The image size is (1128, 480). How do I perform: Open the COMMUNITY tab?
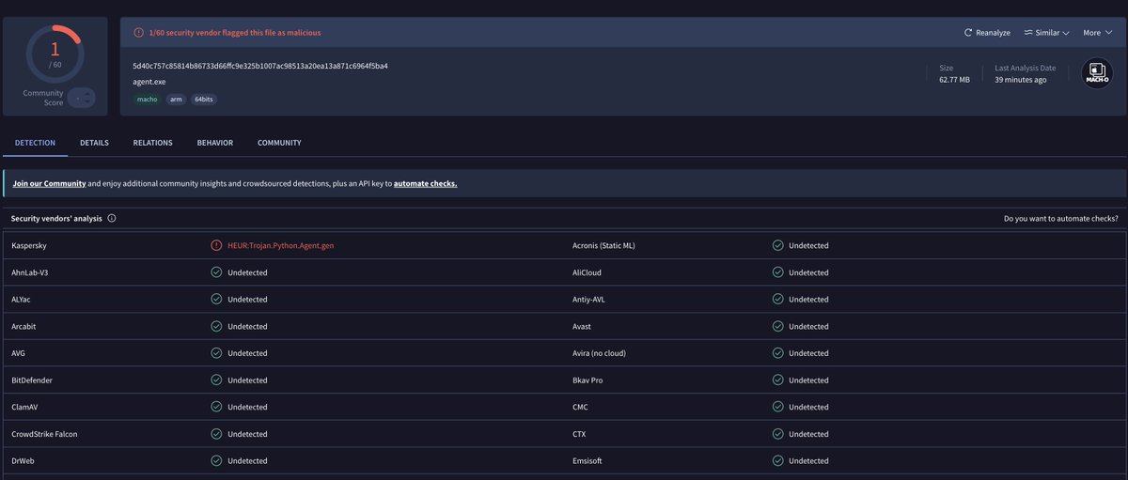click(279, 143)
